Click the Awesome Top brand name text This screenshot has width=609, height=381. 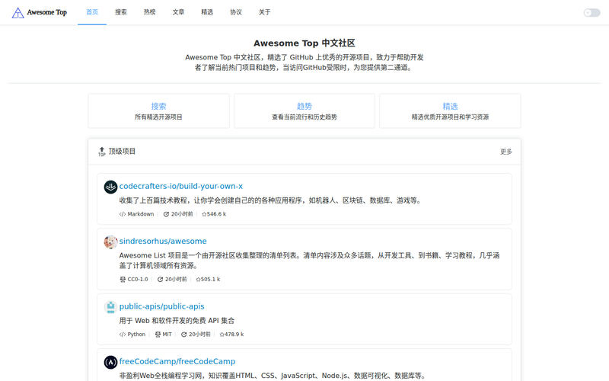pyautogui.click(x=46, y=12)
